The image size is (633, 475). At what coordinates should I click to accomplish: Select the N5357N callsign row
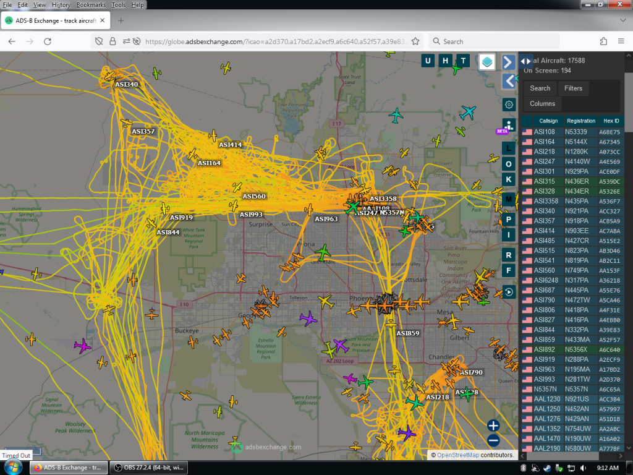(x=572, y=389)
